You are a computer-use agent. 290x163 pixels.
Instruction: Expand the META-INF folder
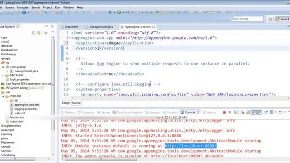[x=3, y=76]
